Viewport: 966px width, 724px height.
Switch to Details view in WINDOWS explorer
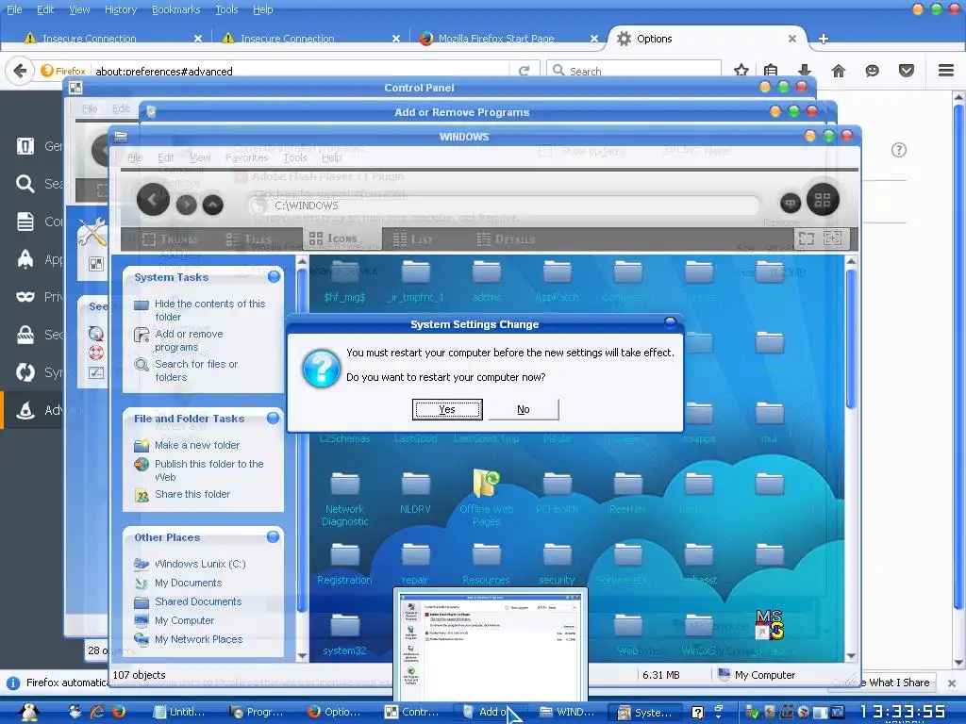(x=506, y=239)
